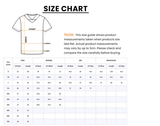
Task: Click the V-neck shirt diagram
Action: pos(32,34)
